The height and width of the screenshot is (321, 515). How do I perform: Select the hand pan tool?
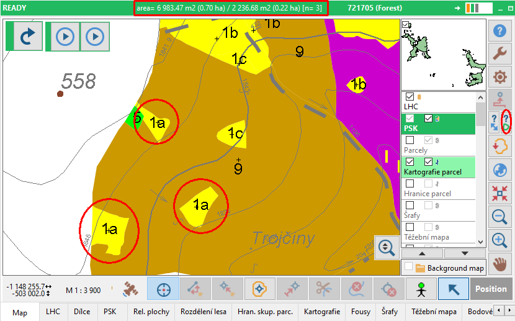point(499,264)
